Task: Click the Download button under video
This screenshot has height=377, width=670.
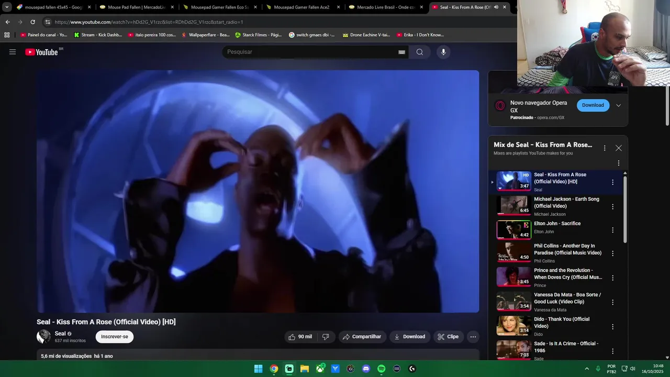Action: [410, 337]
